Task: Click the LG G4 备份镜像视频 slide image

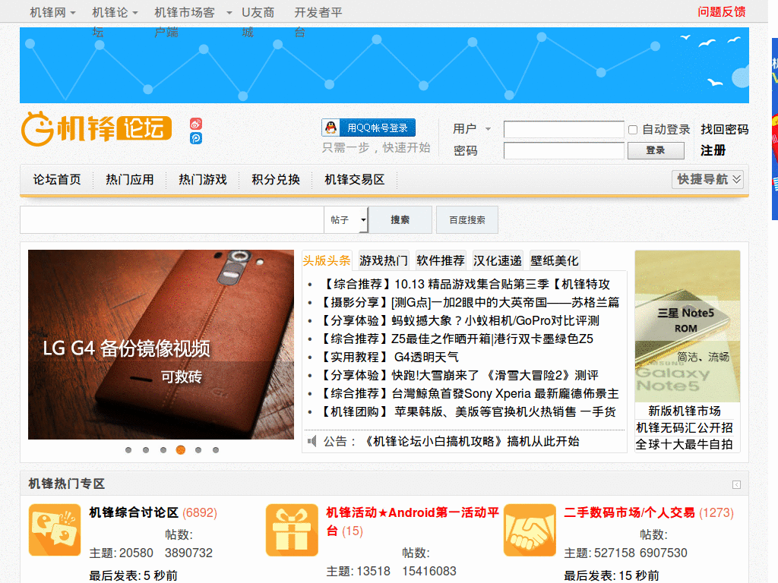Action: 161,345
